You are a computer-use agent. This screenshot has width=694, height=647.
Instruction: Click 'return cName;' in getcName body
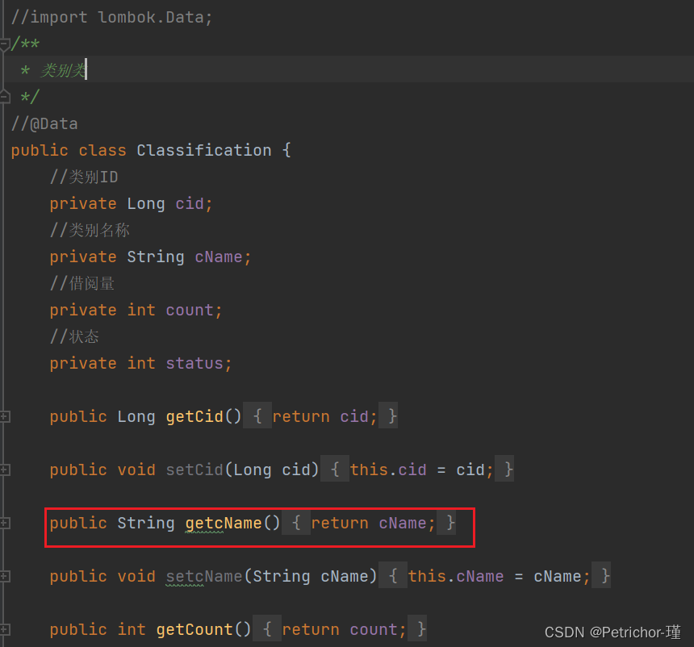point(373,523)
